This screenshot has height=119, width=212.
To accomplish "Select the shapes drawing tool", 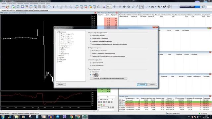I will pyautogui.click(x=159, y=7).
